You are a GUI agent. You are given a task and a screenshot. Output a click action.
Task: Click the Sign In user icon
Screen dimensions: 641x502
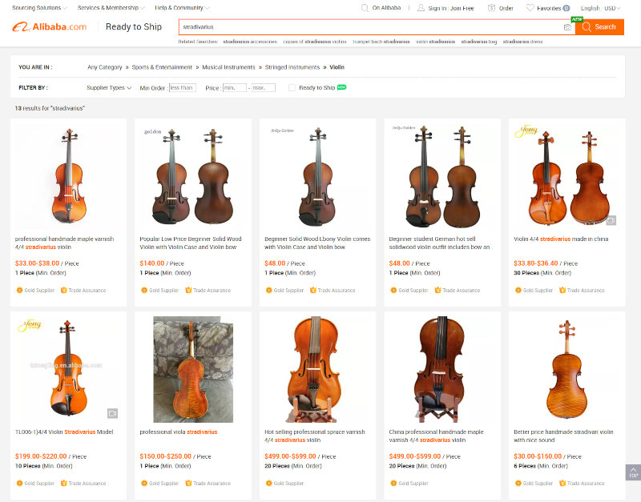point(421,8)
